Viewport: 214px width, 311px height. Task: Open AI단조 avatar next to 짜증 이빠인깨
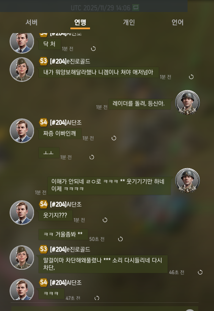coord(22,131)
